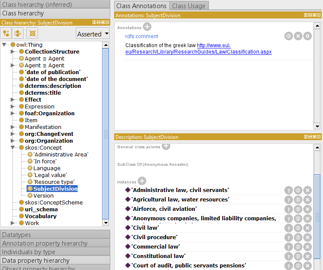323x270 pixels.
Task: Annotate 'Administrative law, civil servants' instance
Action: pos(298,190)
